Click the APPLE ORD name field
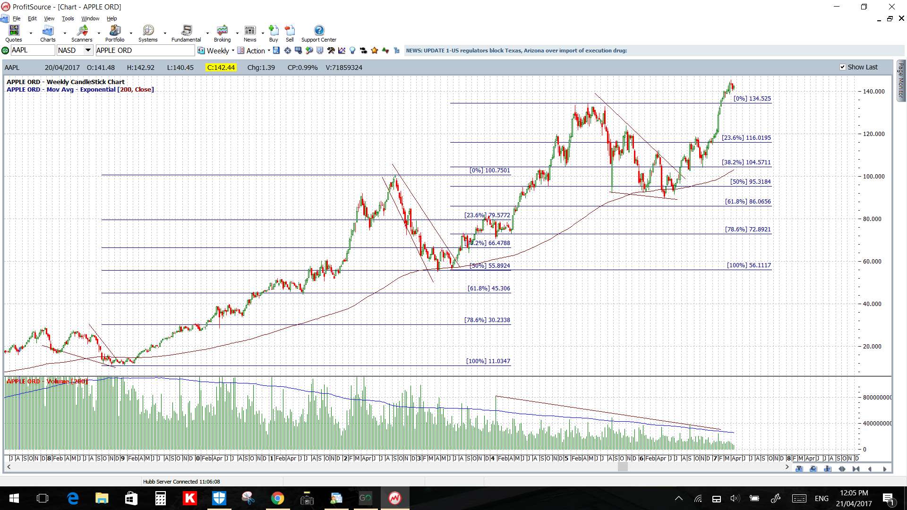Screen dimensions: 907x510 [x=145, y=51]
